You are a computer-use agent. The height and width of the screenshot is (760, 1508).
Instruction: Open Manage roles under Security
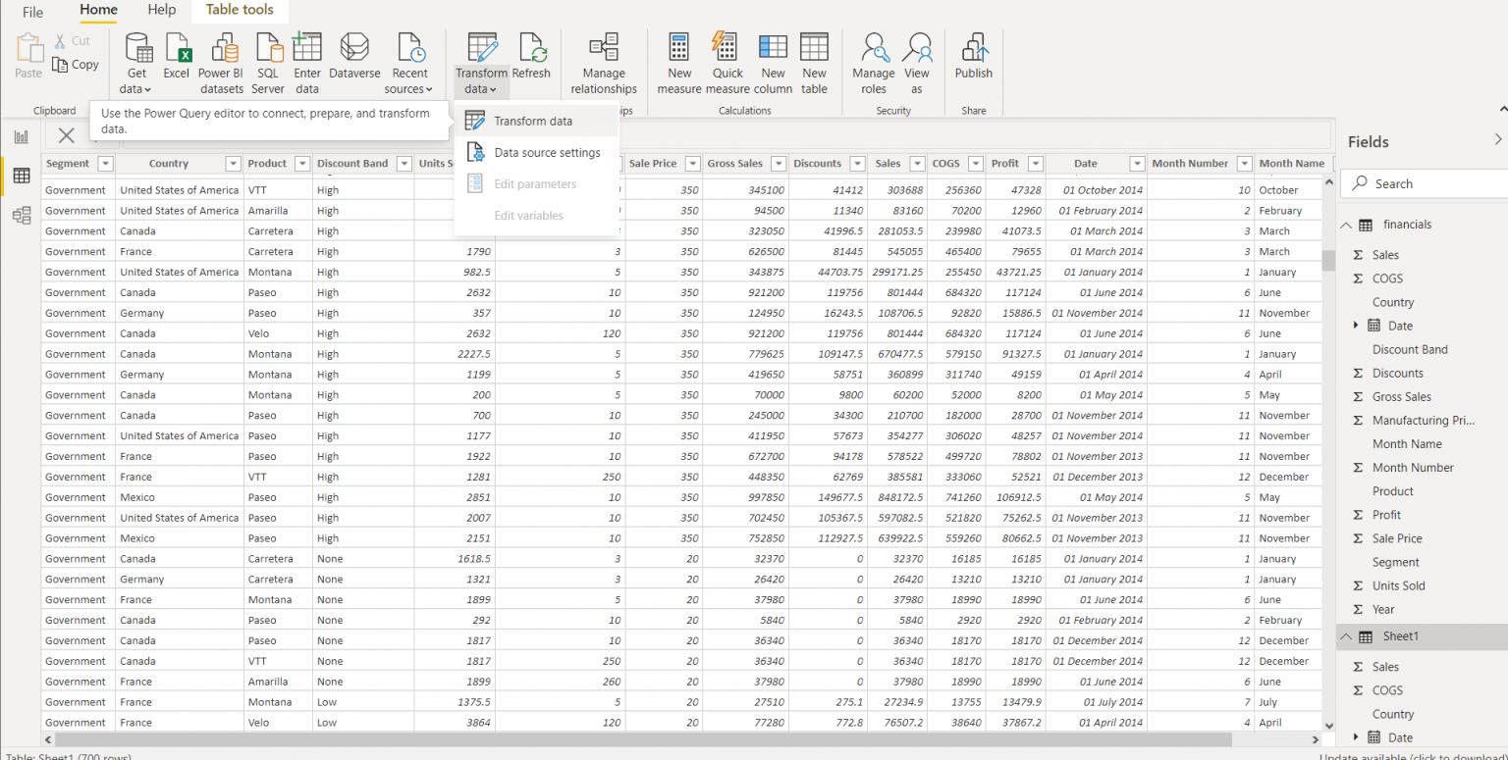point(873,59)
